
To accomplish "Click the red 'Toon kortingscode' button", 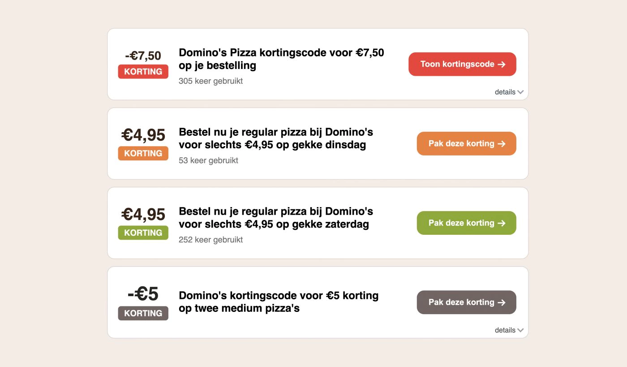I will pos(462,64).
